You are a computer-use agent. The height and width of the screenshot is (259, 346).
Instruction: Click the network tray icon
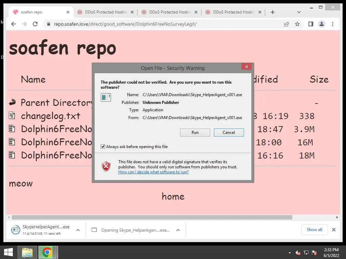click(x=306, y=253)
